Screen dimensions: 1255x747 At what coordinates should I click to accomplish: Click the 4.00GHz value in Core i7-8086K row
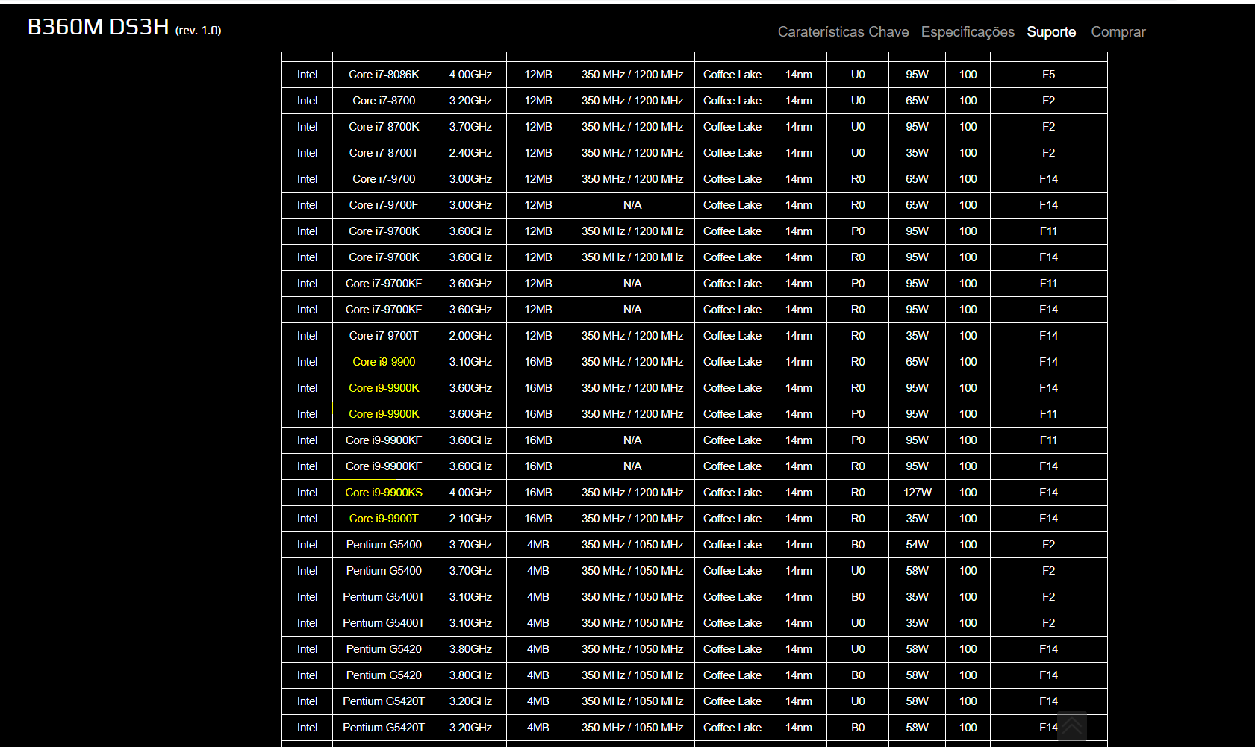tap(470, 75)
